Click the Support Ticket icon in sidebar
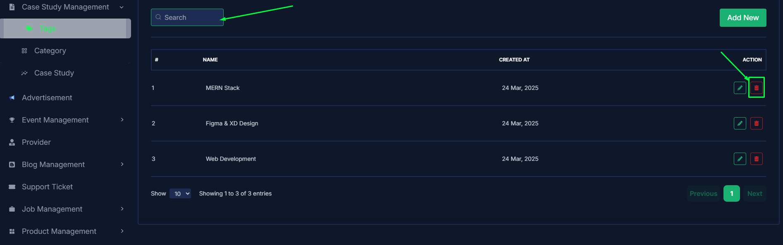The width and height of the screenshot is (783, 245). [x=12, y=187]
